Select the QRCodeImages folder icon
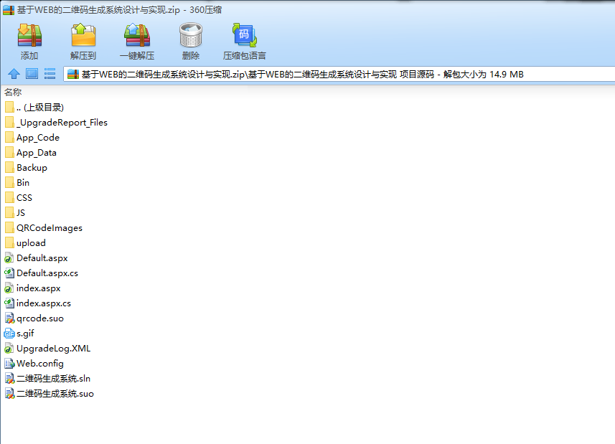This screenshot has width=615, height=444. (x=10, y=227)
